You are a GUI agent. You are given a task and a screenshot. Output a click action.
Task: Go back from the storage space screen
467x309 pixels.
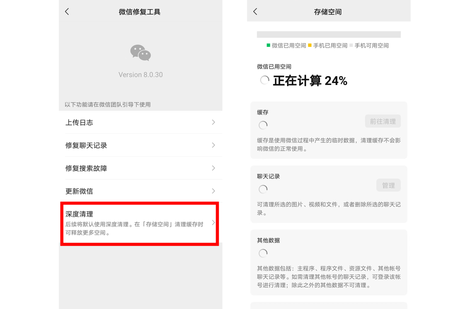pos(255,12)
